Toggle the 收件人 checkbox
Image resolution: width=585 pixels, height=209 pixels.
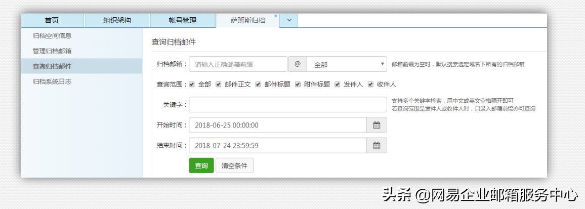pos(370,85)
